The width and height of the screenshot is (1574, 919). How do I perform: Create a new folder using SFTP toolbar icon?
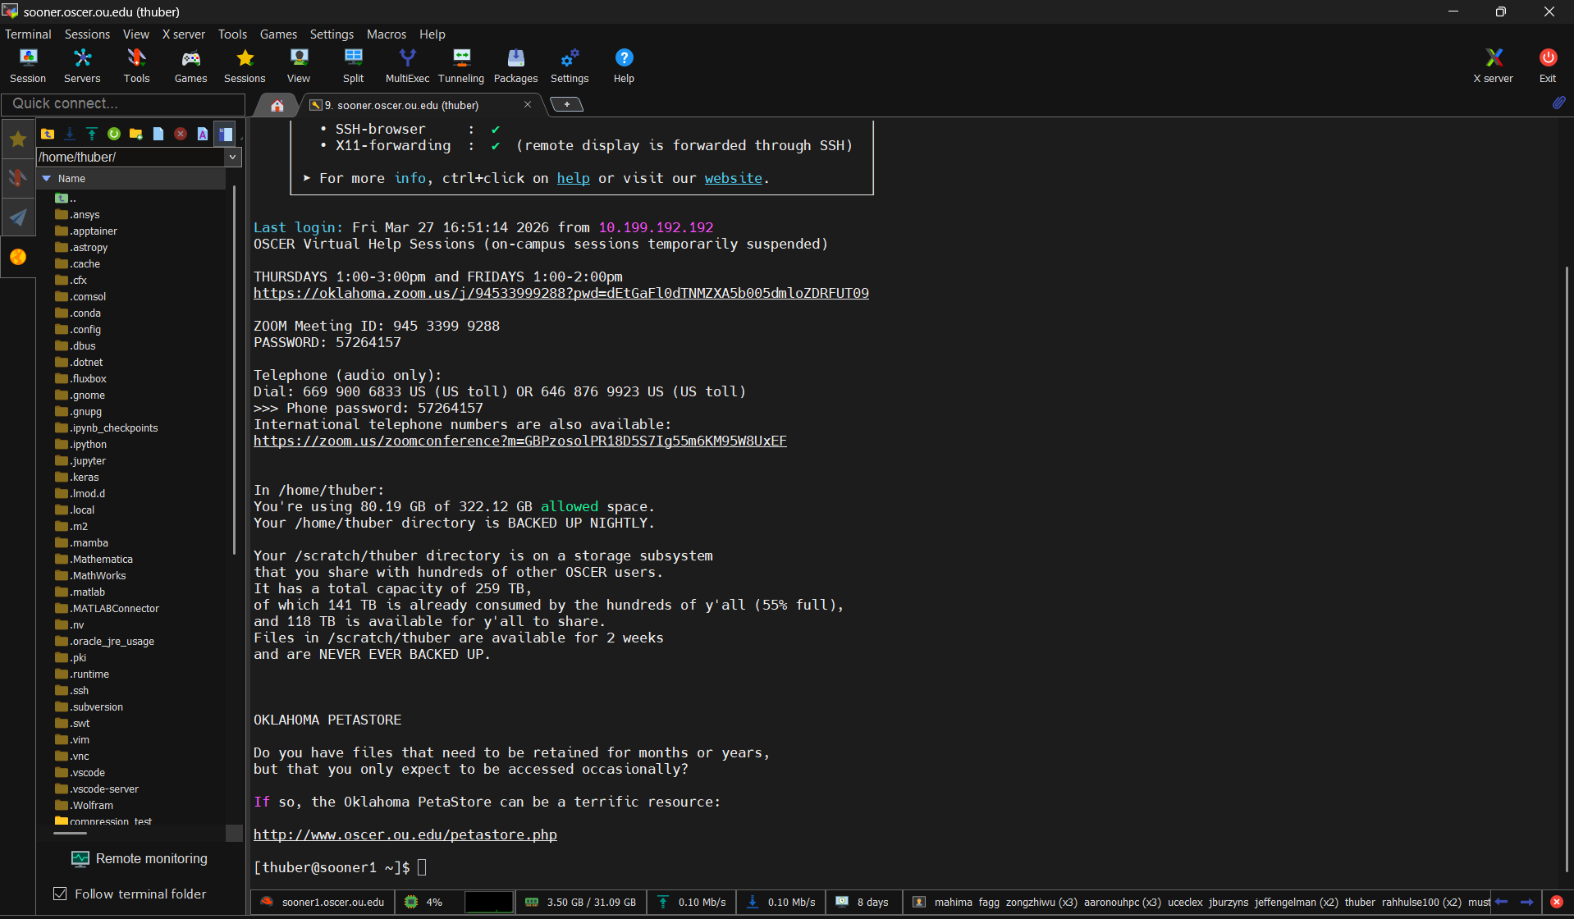pos(136,134)
